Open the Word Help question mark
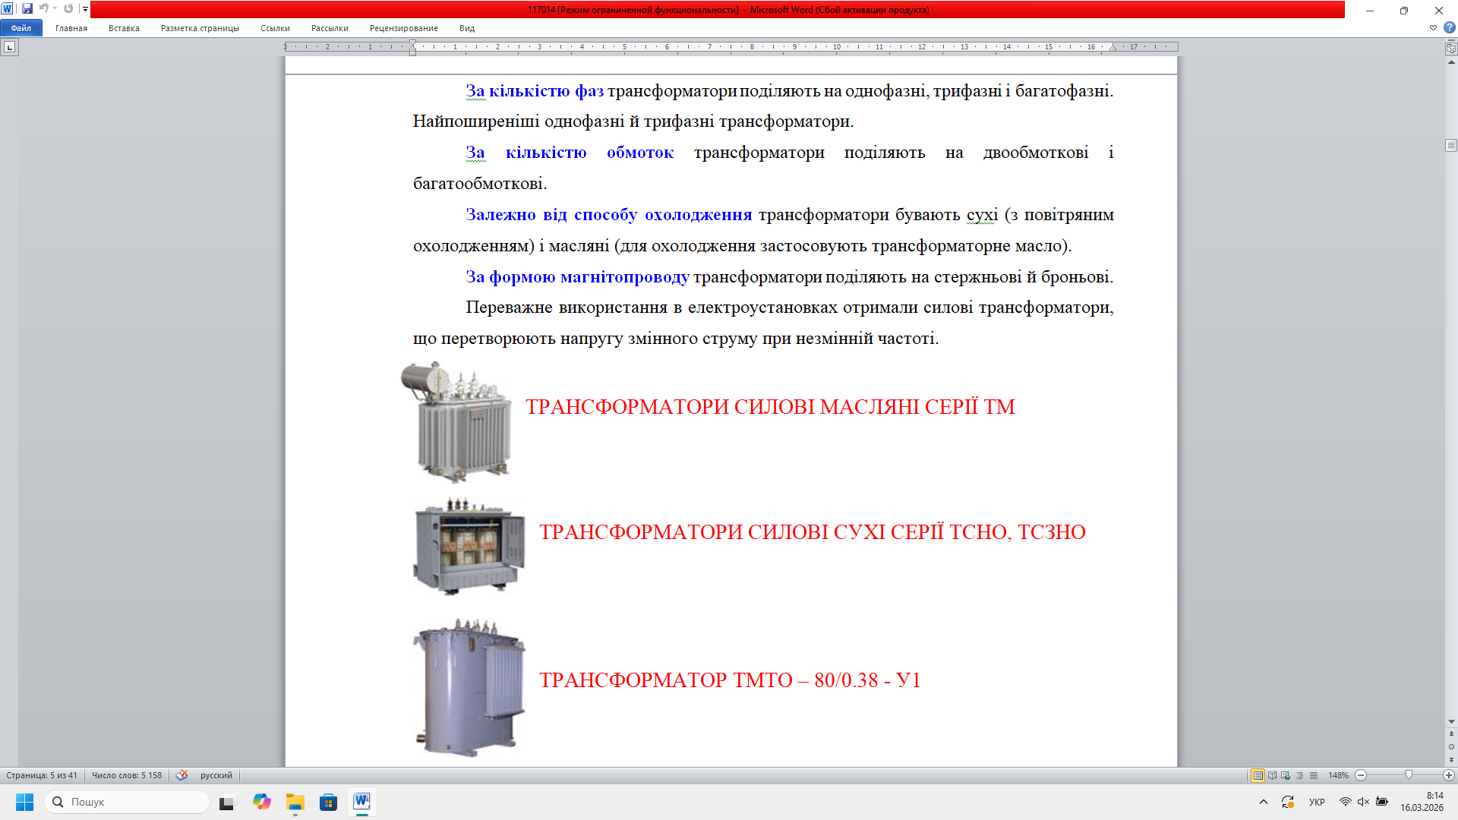 click(x=1449, y=27)
